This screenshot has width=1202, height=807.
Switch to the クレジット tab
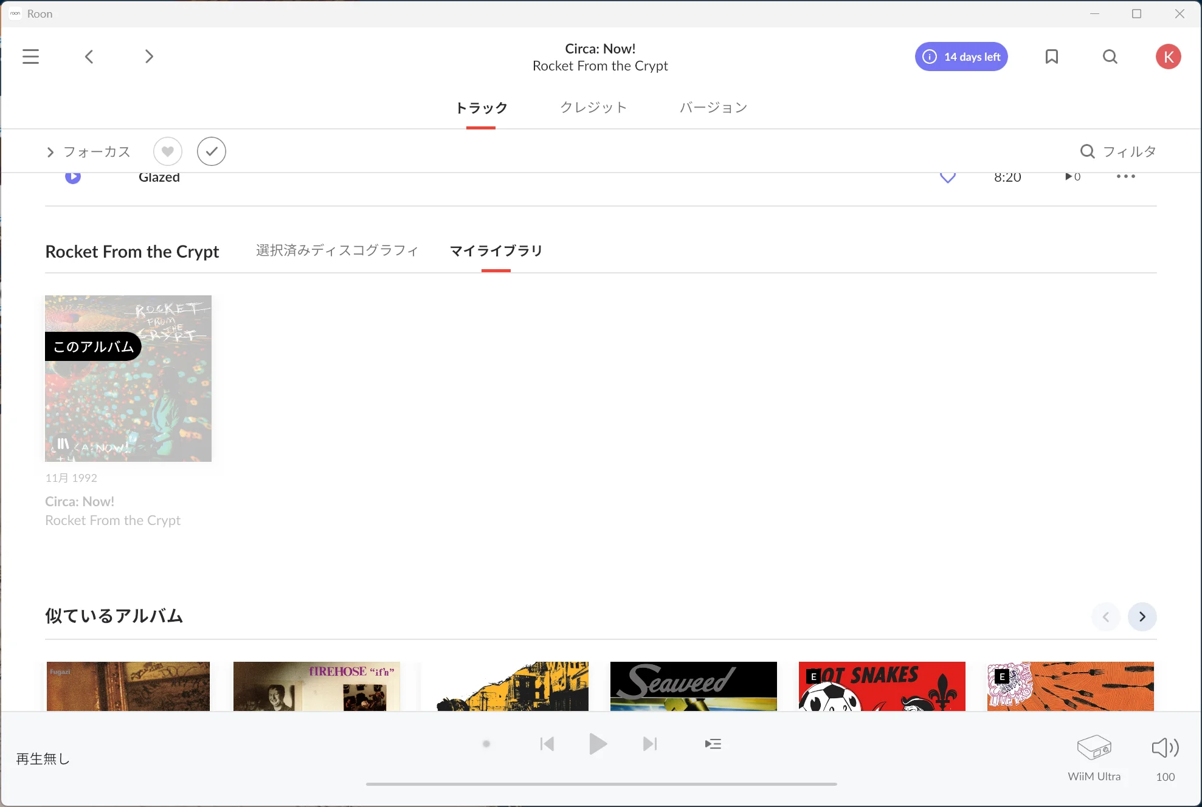(593, 108)
